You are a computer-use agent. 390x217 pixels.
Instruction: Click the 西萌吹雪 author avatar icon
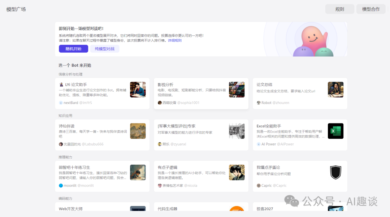pos(160,103)
